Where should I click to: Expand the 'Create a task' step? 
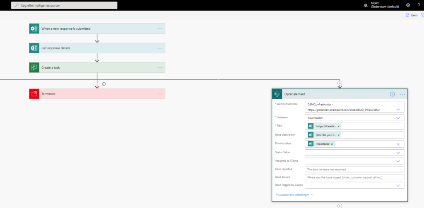click(97, 67)
